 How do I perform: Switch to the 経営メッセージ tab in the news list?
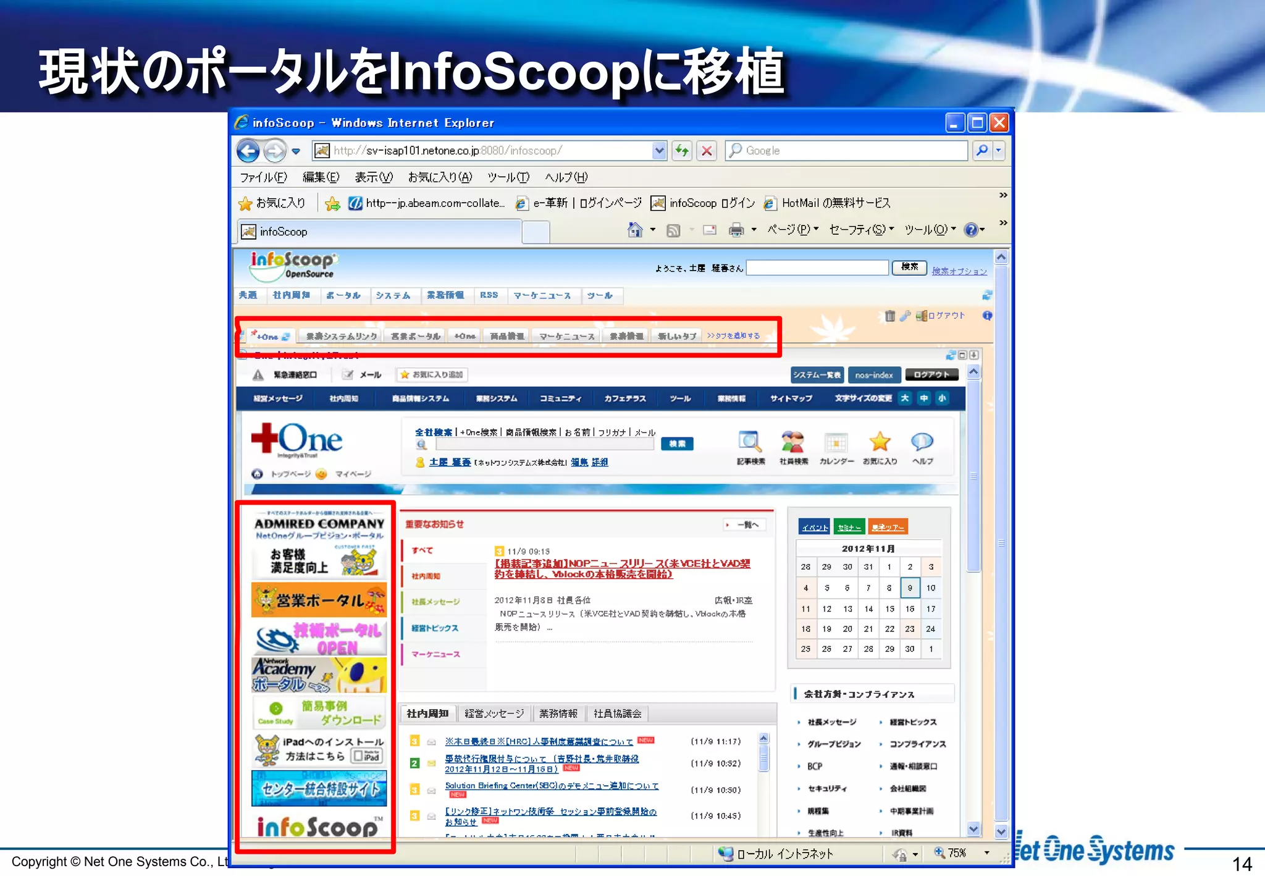coord(494,714)
